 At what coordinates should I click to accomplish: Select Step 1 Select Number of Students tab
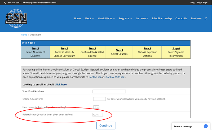(36, 52)
